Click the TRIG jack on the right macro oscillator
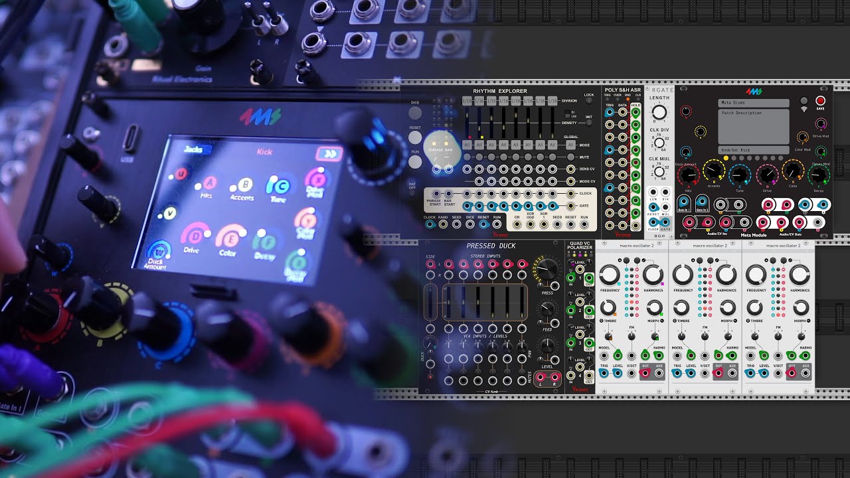850x478 pixels. point(750,374)
